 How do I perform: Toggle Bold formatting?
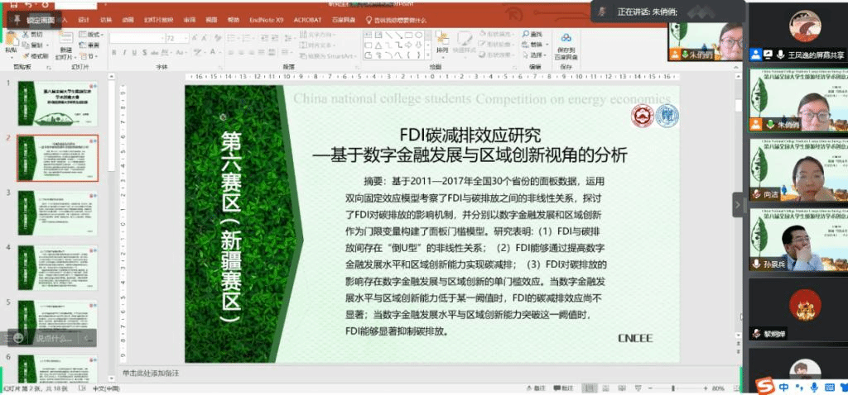point(113,53)
